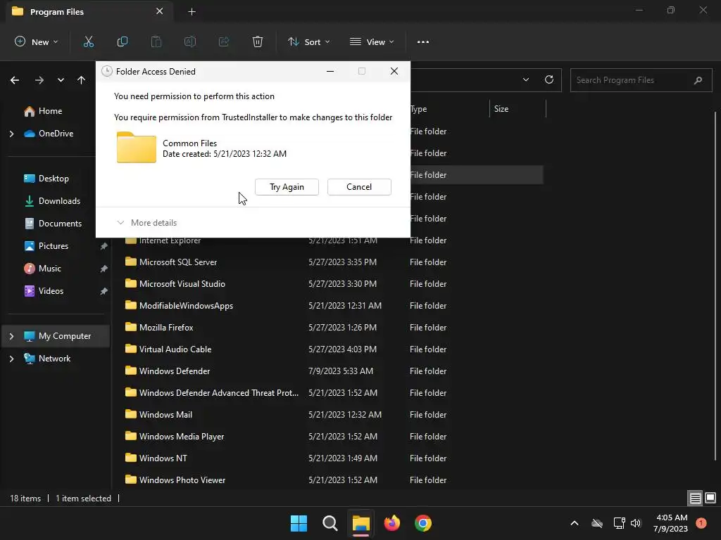Select the ModifiableWindowsApps folder
The width and height of the screenshot is (721, 540).
coord(186,306)
